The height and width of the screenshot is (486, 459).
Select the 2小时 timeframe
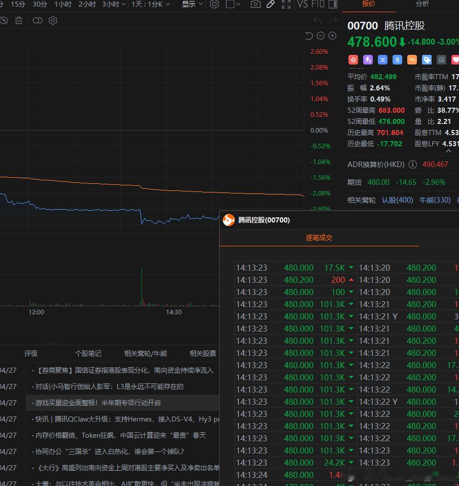(87, 5)
